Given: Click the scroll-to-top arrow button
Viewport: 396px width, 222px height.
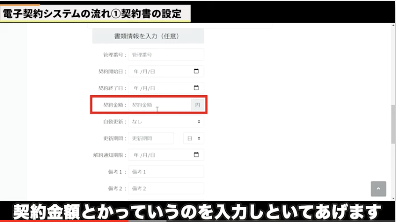Looking at the screenshot, I should click(x=378, y=189).
